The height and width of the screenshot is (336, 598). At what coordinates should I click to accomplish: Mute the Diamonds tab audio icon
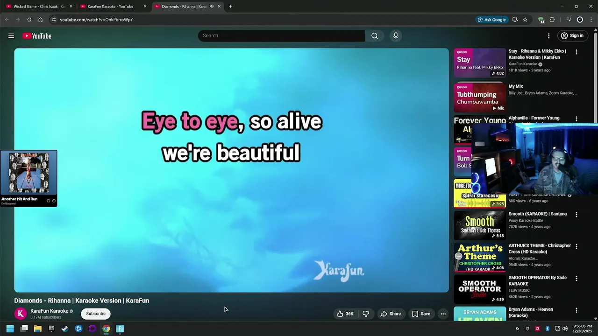[212, 7]
